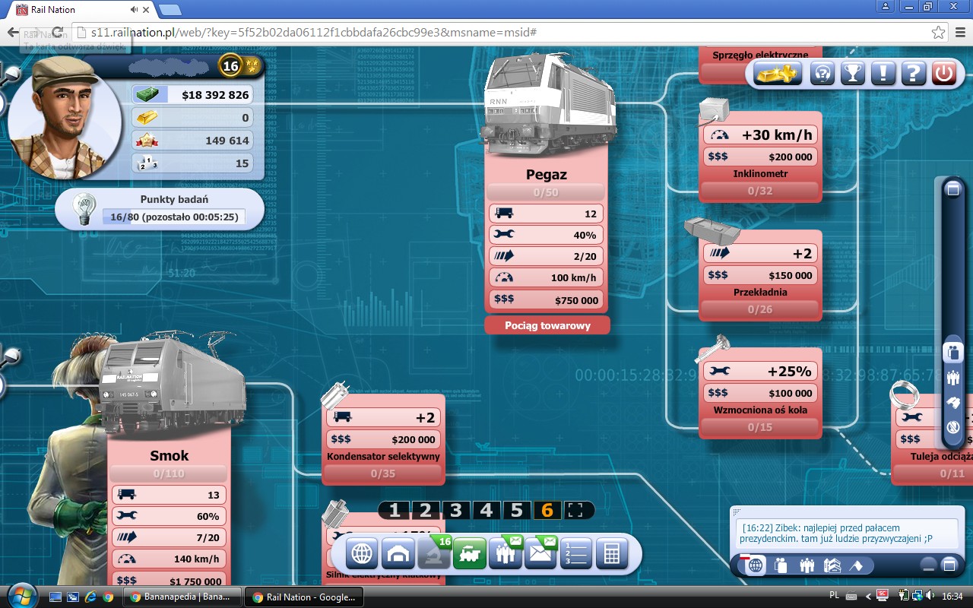Open the mail envelope messages
This screenshot has width=973, height=608.
pyautogui.click(x=541, y=554)
